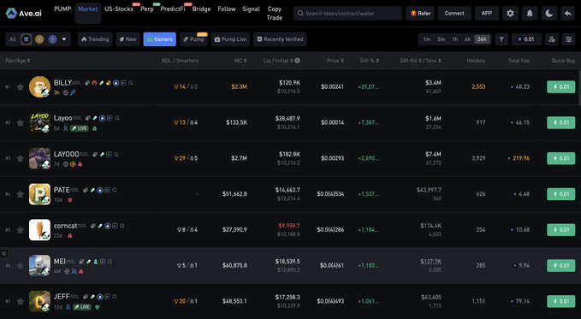Open the Ave.ai logo home link
The image size is (581, 319).
click(x=24, y=14)
